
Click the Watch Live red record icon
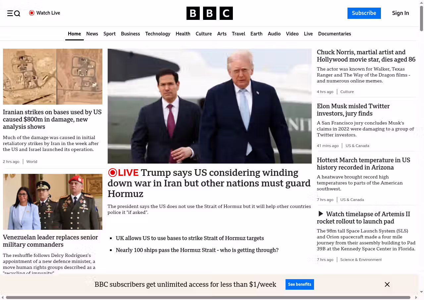(32, 13)
